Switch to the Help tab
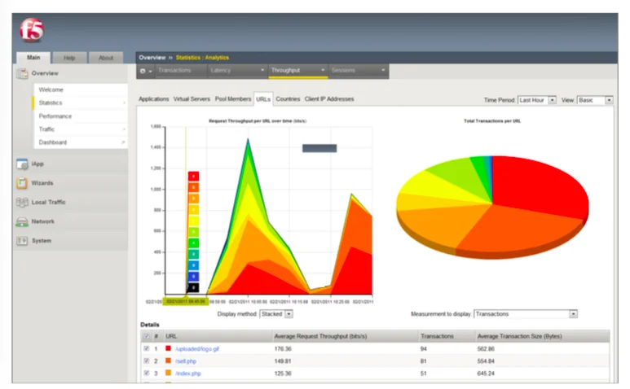This screenshot has width=630, height=389. [x=69, y=58]
